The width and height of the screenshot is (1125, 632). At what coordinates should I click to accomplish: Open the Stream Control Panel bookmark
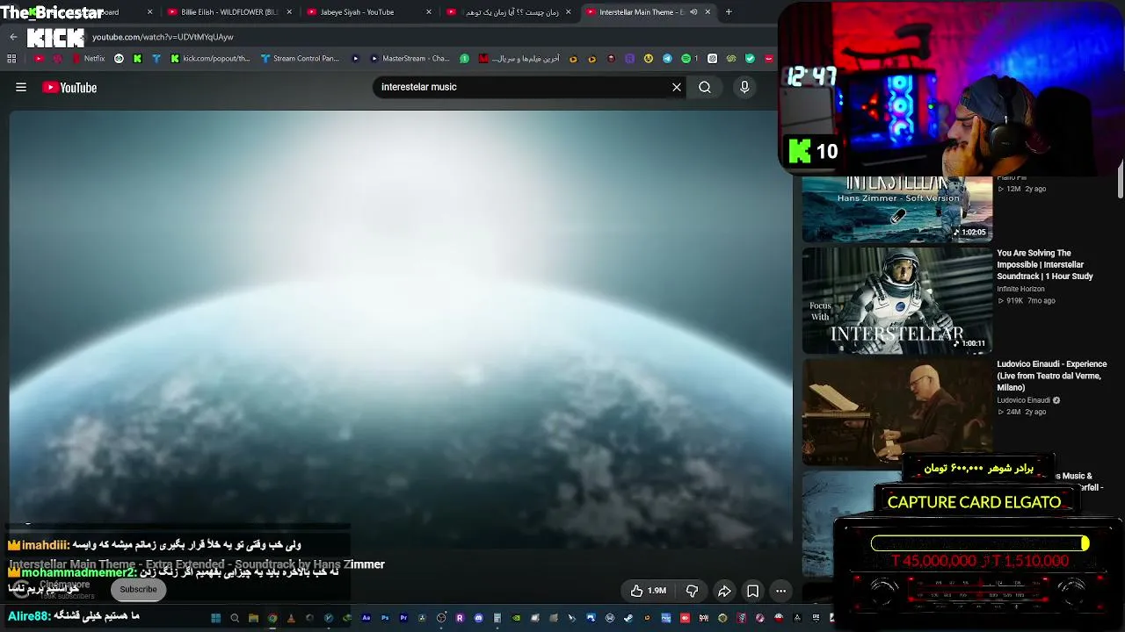click(300, 59)
